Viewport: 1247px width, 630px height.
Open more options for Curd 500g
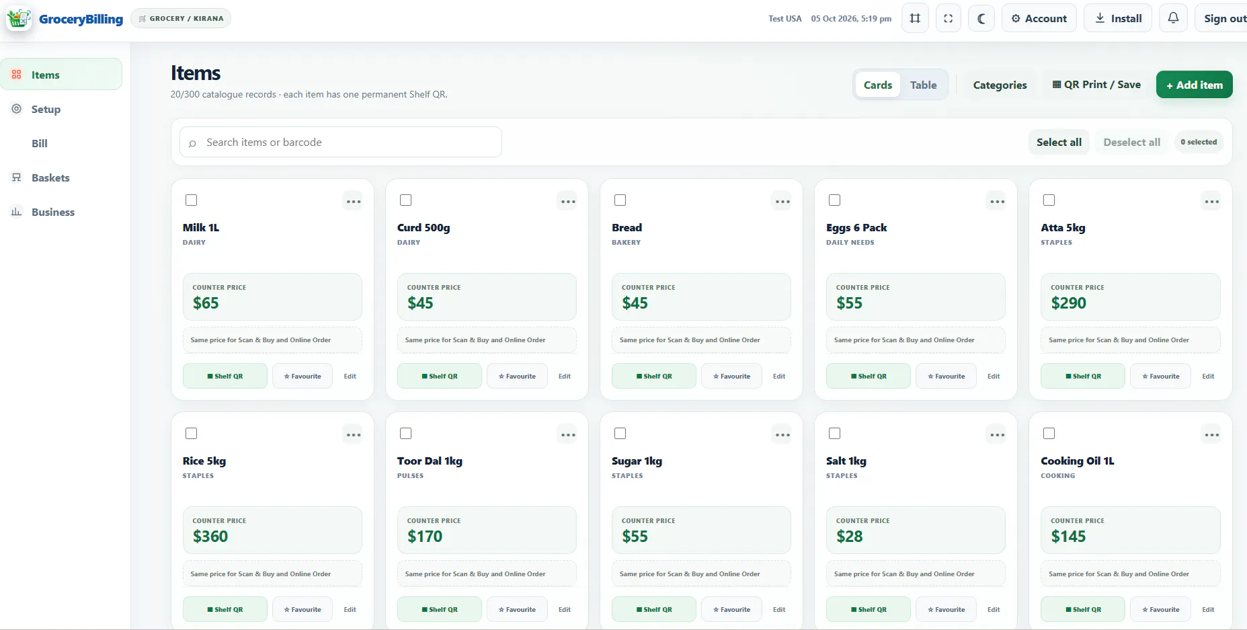point(568,201)
